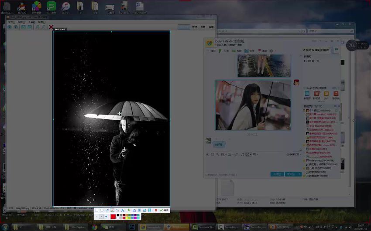Choose the large brush size dot
This screenshot has width=371, height=231.
[x=106, y=216]
